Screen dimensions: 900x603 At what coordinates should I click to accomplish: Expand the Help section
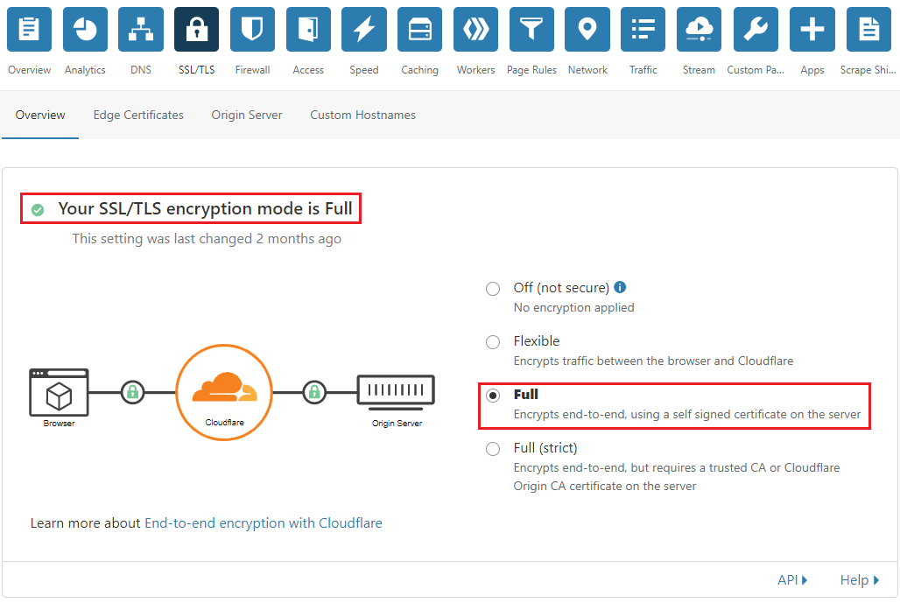859,580
